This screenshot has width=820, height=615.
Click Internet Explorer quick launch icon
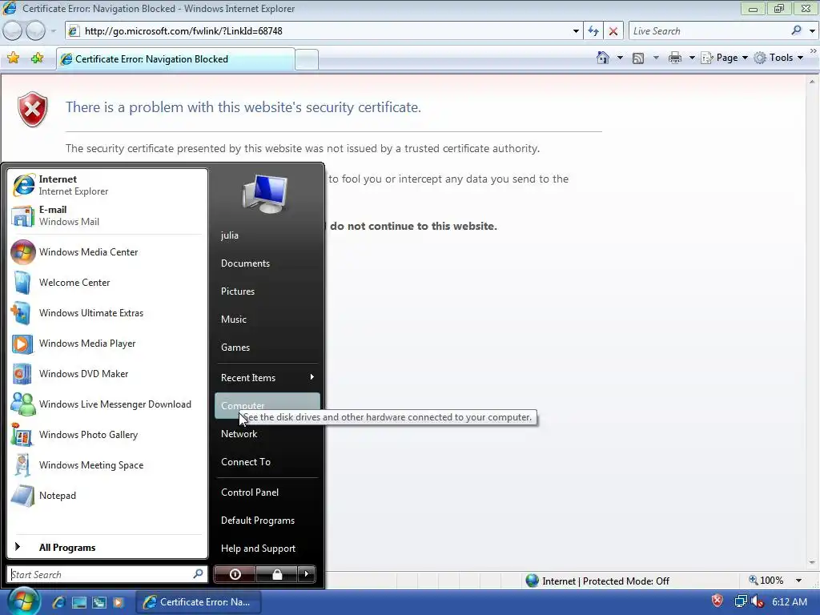point(58,602)
